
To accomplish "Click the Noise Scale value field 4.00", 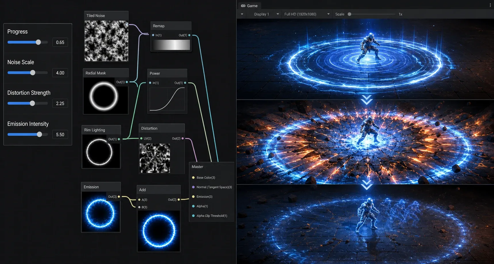I will point(60,73).
